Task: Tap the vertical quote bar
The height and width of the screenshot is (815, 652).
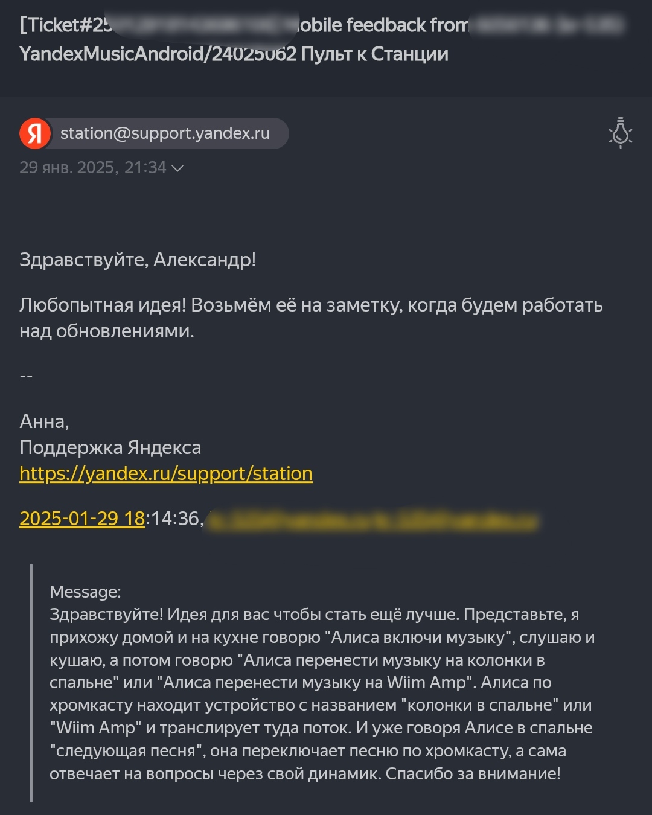Action: (x=31, y=682)
